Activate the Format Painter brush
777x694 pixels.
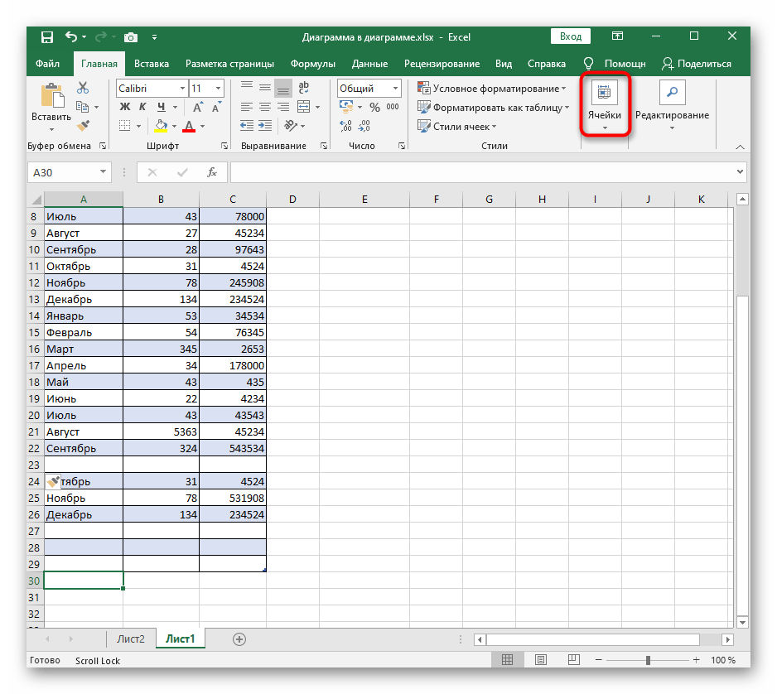83,125
